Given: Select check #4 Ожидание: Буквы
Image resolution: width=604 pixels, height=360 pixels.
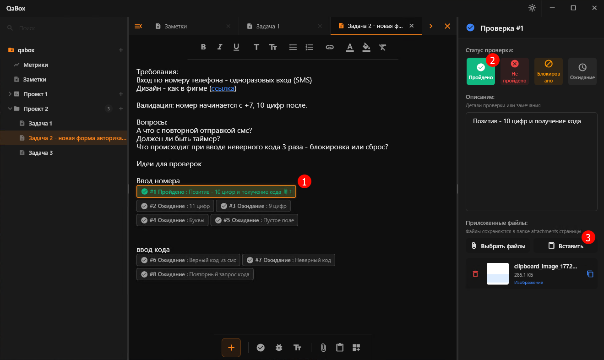Looking at the screenshot, I should [x=173, y=220].
